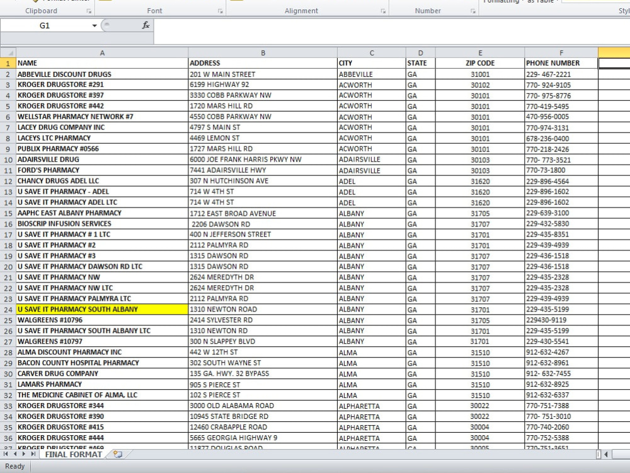Select cell ALMA DISCOUNT PHARMACY INC
The height and width of the screenshot is (473, 630).
(x=102, y=353)
